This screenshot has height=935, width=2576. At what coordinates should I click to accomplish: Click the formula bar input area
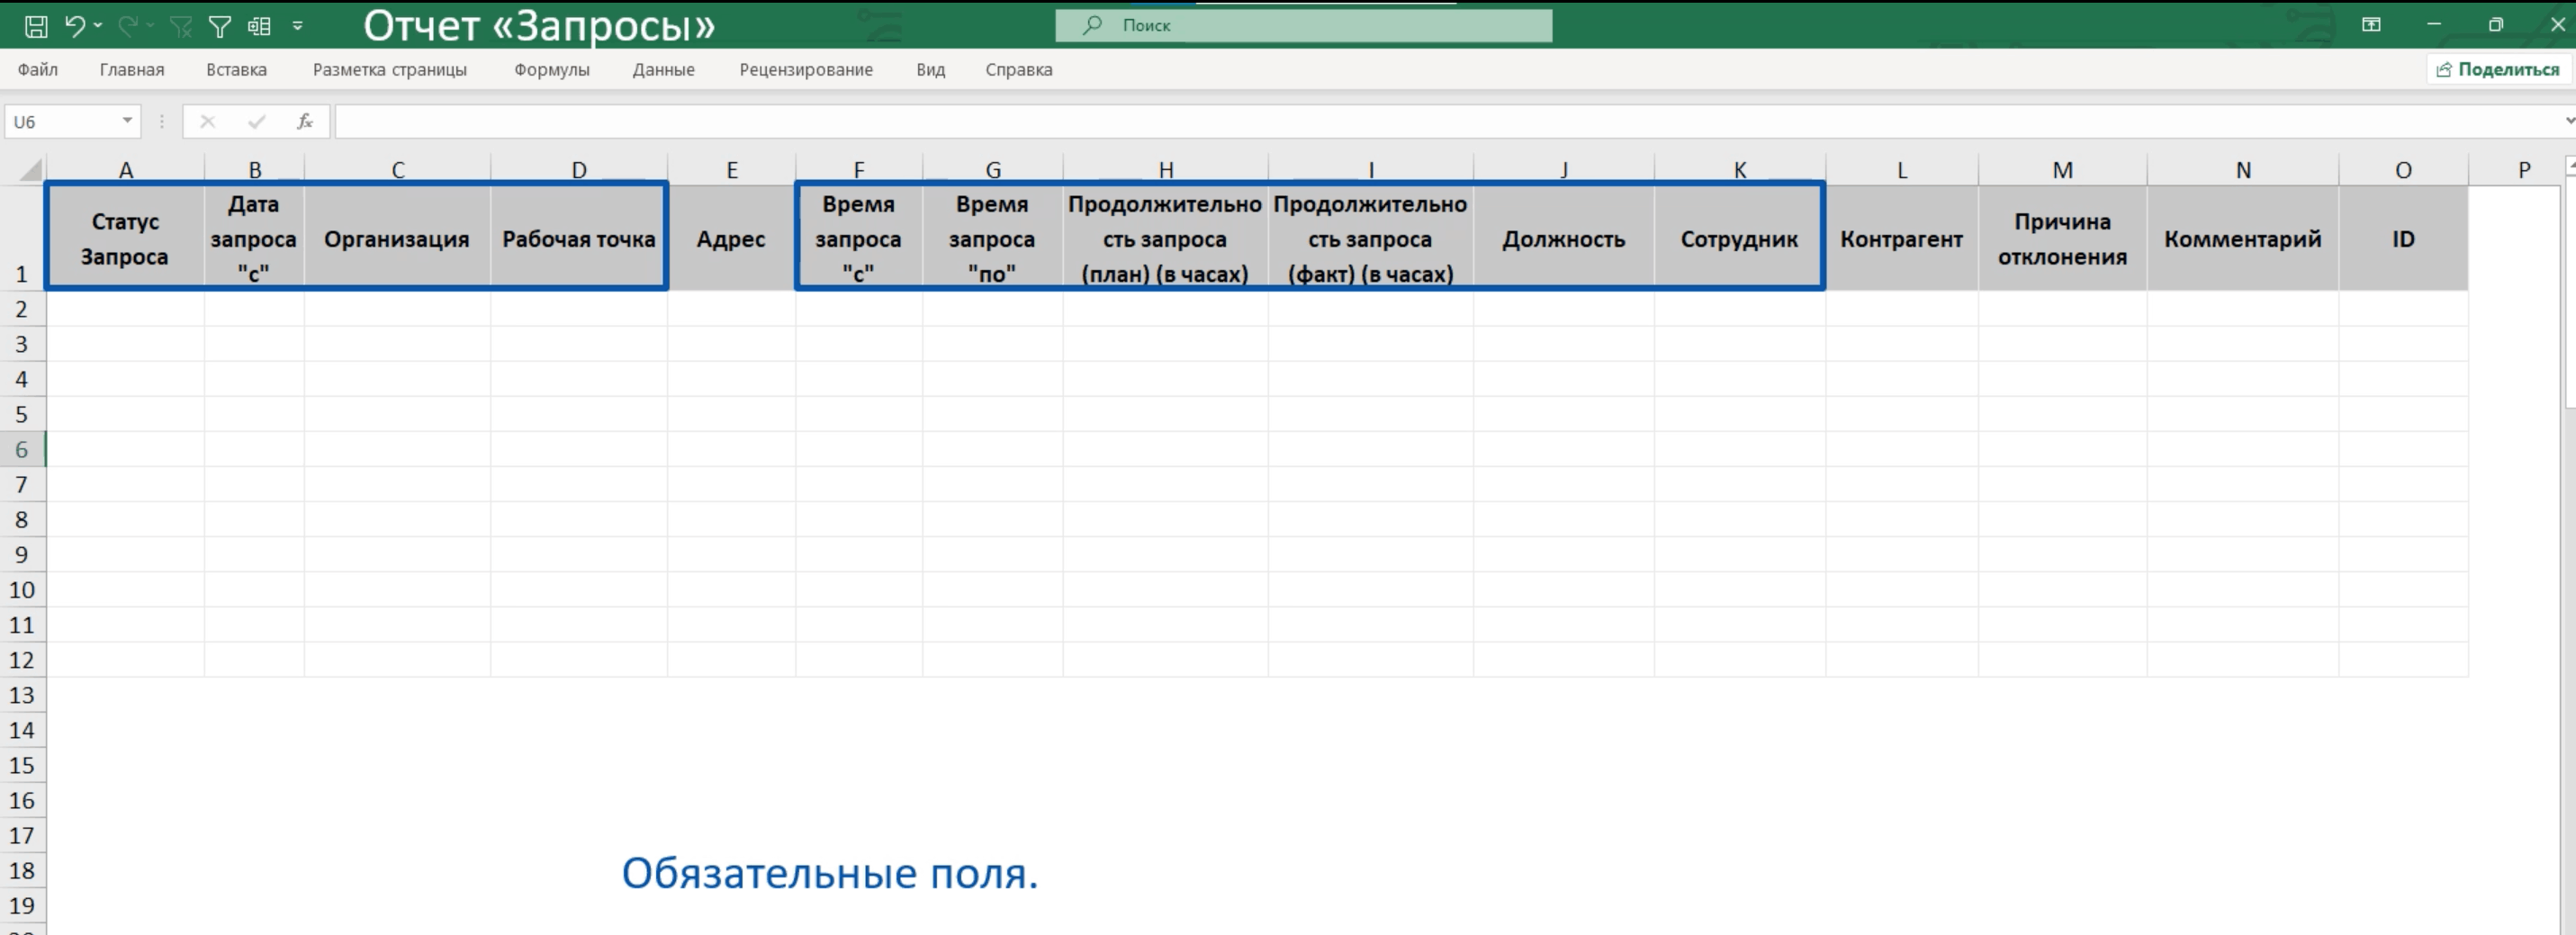tap(1400, 122)
